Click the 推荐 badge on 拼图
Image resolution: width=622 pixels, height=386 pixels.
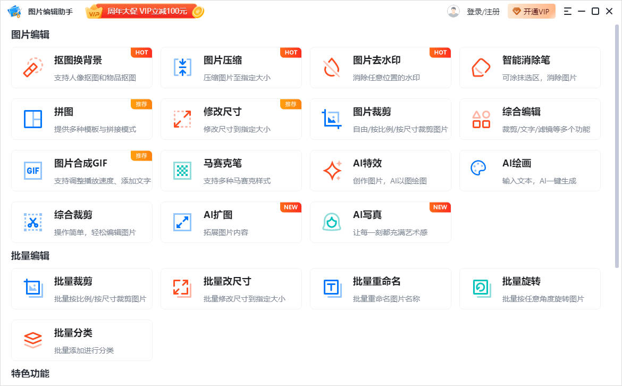pos(141,104)
